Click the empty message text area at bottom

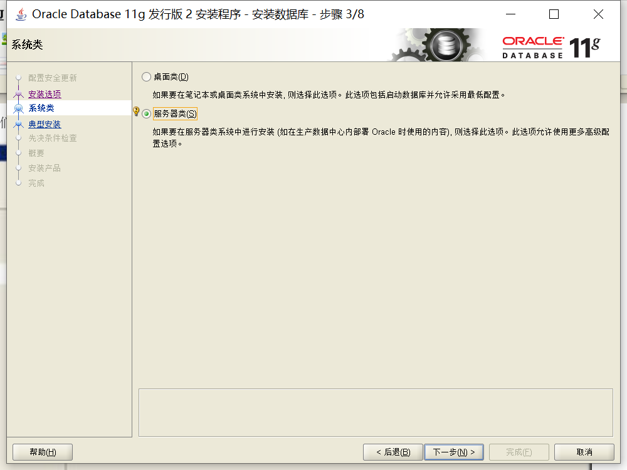[x=376, y=413]
